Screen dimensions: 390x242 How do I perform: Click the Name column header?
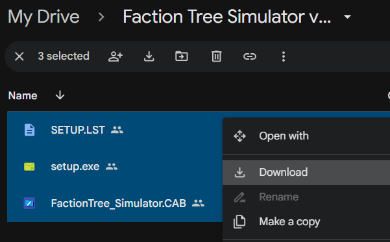pos(23,95)
